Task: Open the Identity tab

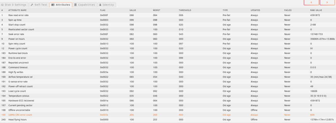Action: tap(107, 5)
